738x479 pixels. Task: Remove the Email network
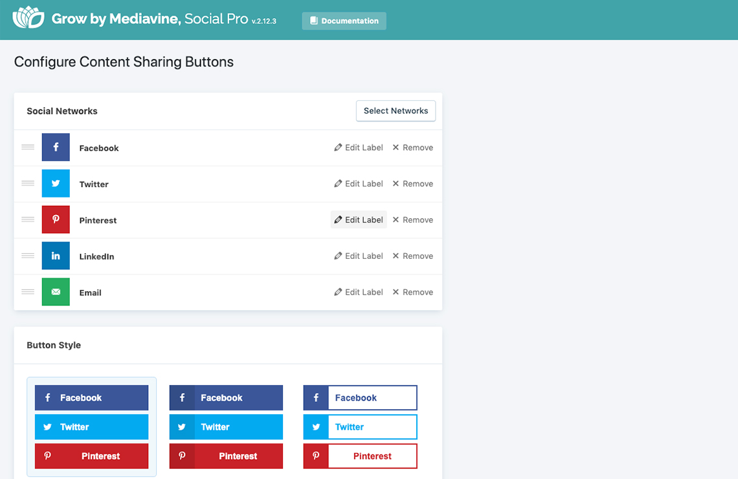click(413, 292)
